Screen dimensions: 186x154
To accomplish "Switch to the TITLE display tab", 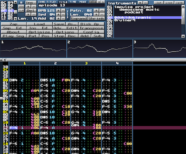I will click(x=63, y=2).
